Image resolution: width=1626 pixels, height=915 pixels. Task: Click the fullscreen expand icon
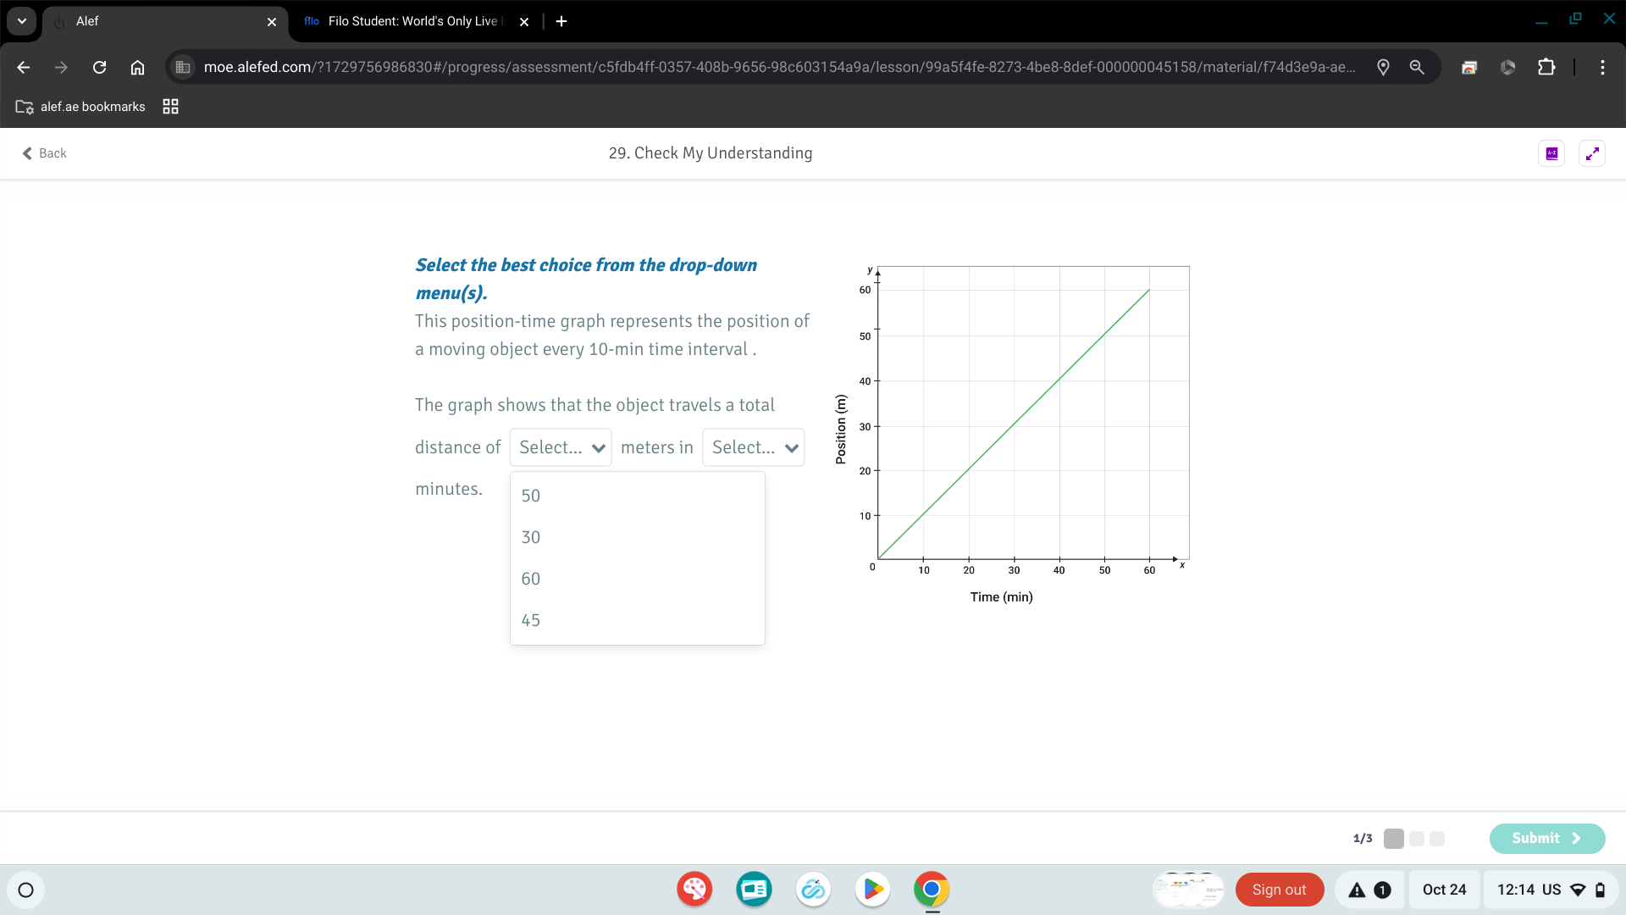pyautogui.click(x=1592, y=153)
